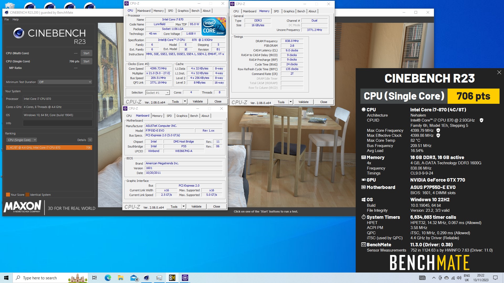Open Tools dropdown arrow in Mainboard window
This screenshot has height=283, width=504.
(x=183, y=206)
